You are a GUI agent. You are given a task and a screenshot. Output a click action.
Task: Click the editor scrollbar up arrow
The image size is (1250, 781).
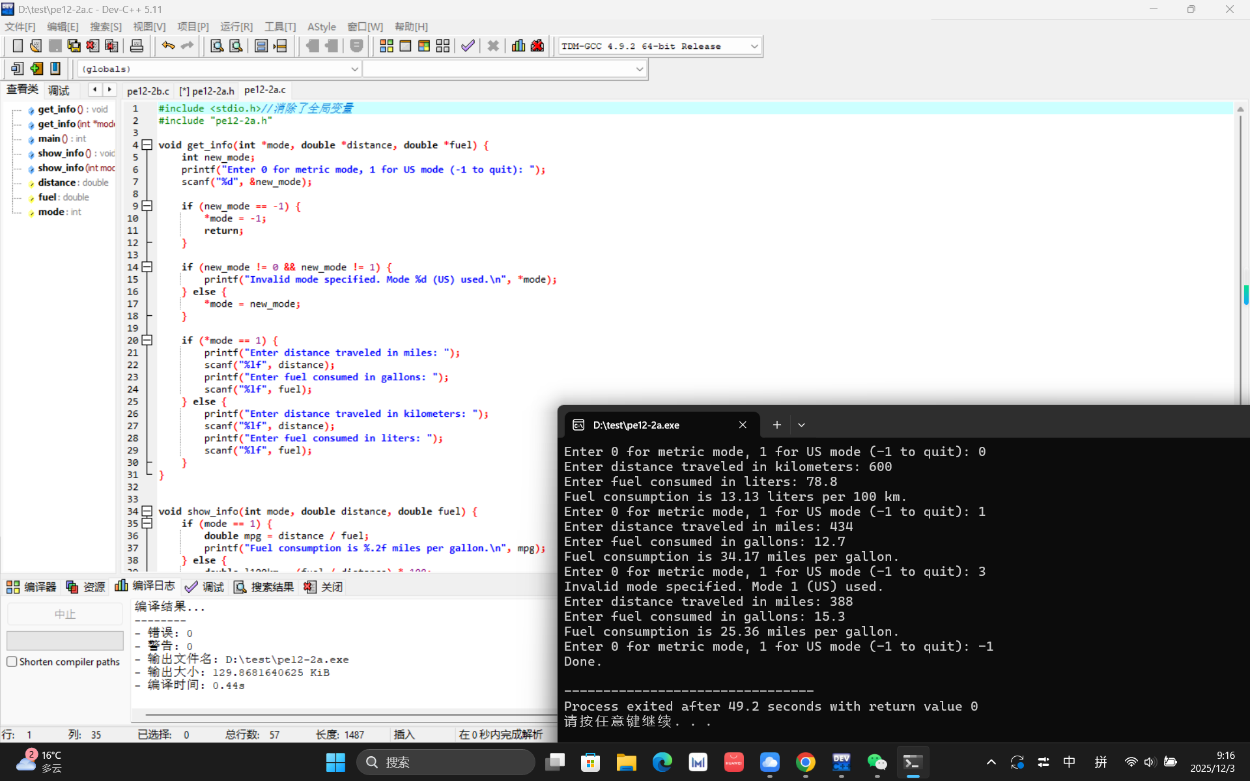tap(1240, 109)
